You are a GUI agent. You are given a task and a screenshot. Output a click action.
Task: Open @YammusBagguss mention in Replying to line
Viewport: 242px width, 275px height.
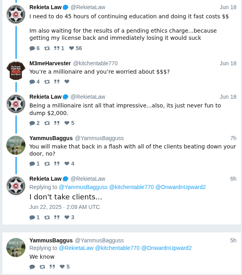(x=83, y=187)
